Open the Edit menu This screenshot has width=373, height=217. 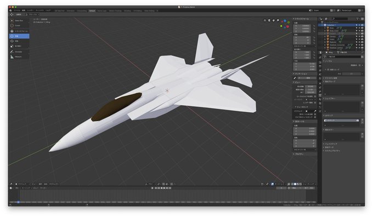point(24,10)
